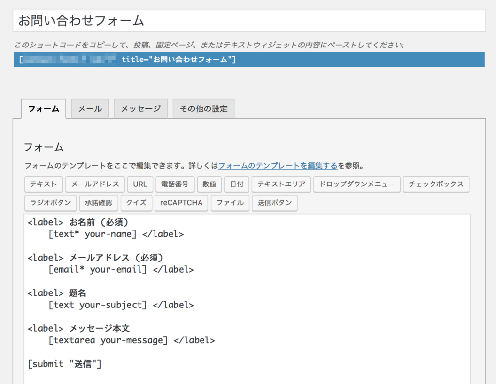
Task: Insert a ラジオボタン tag
Action: coord(50,203)
